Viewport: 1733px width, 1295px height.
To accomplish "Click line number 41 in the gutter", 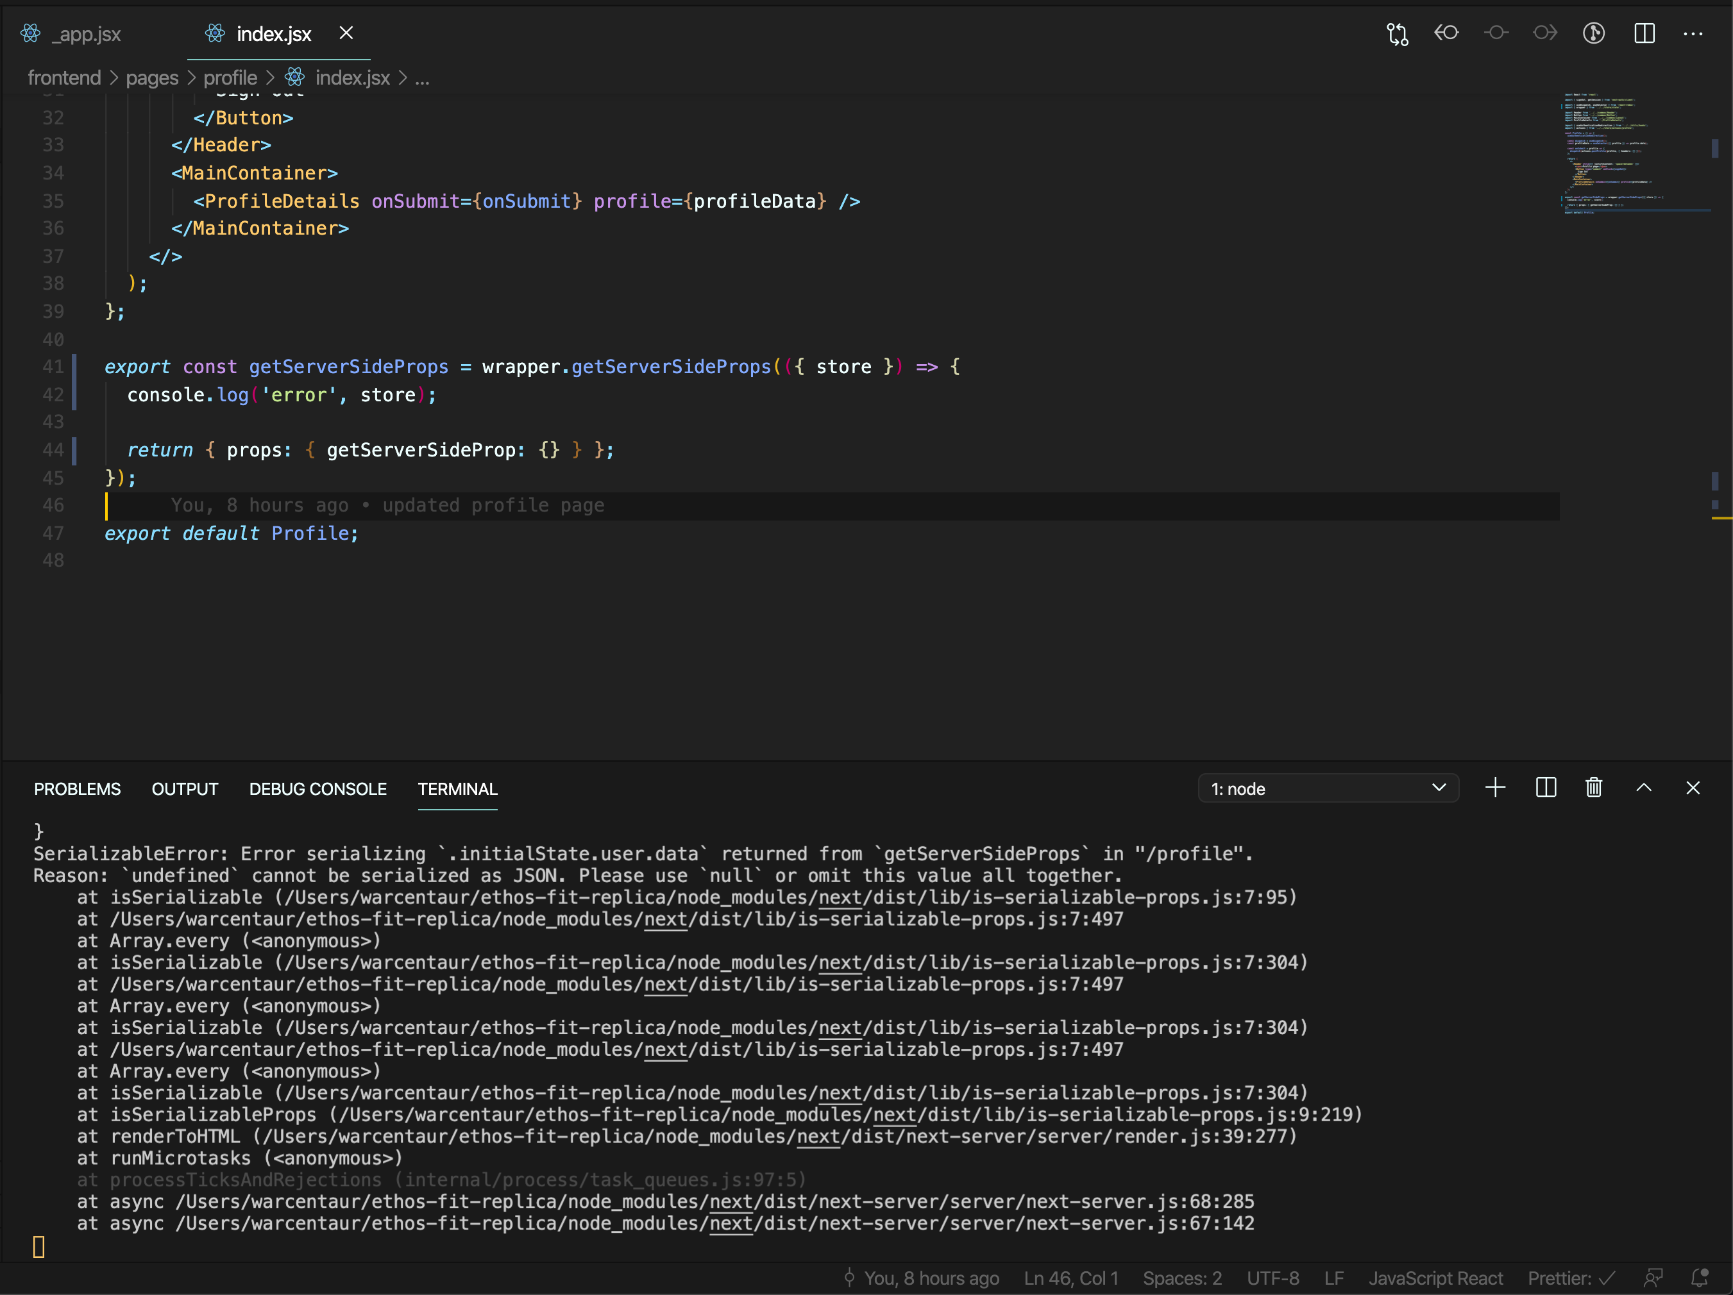I will 53,367.
